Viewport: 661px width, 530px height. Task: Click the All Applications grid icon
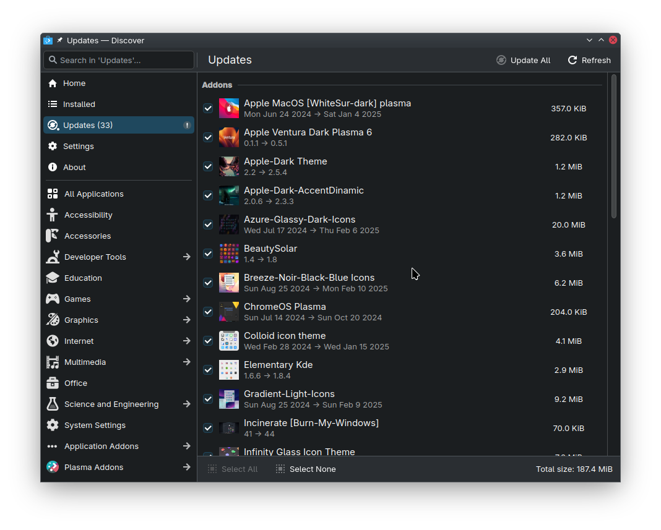pyautogui.click(x=53, y=194)
